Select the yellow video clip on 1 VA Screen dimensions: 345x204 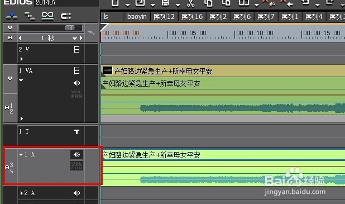[223, 71]
